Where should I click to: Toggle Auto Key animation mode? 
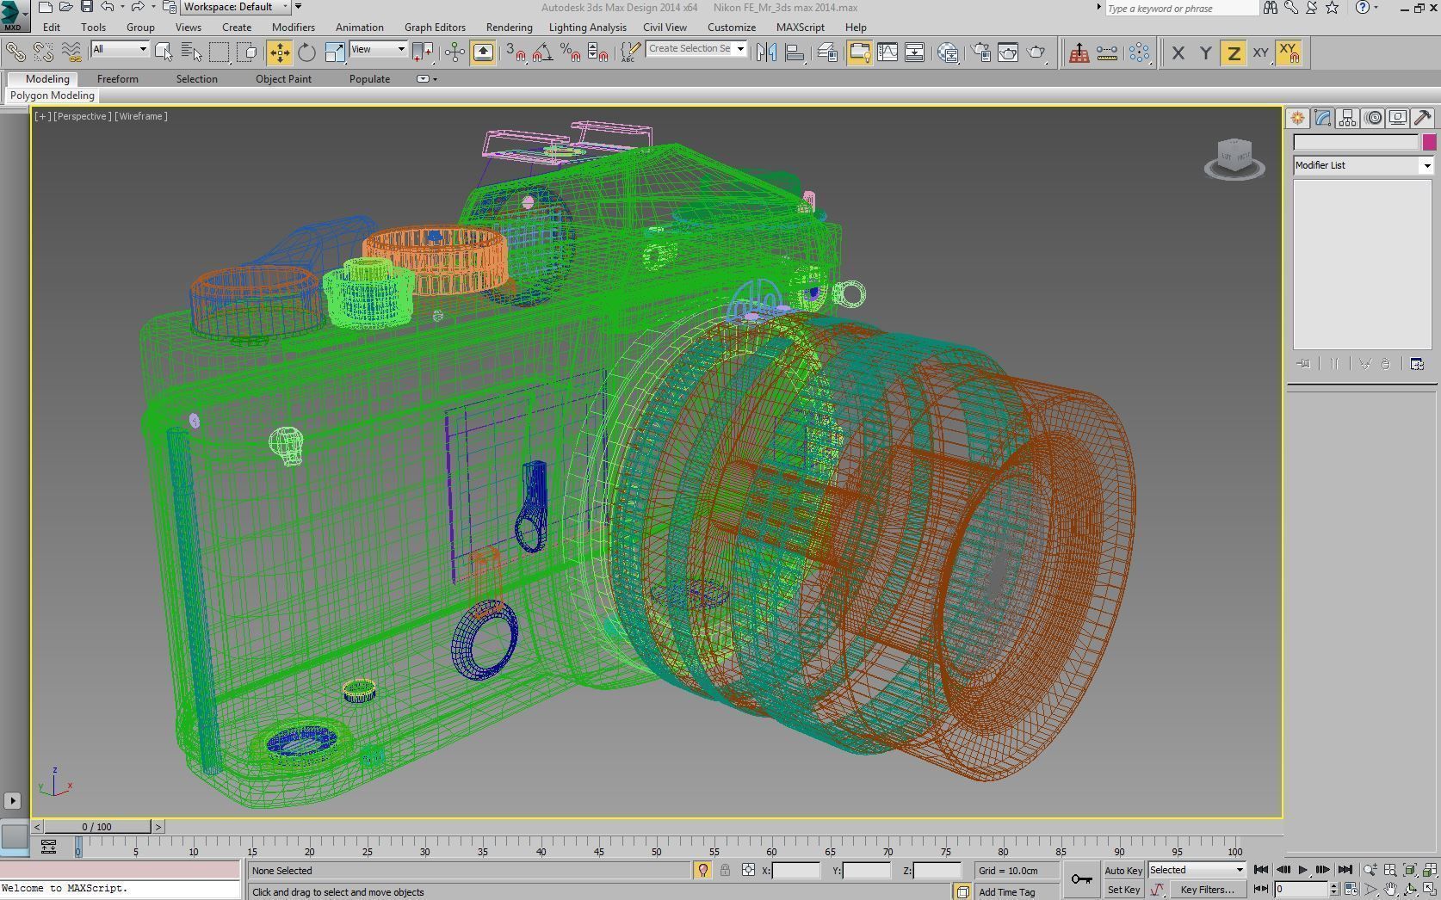(x=1123, y=871)
